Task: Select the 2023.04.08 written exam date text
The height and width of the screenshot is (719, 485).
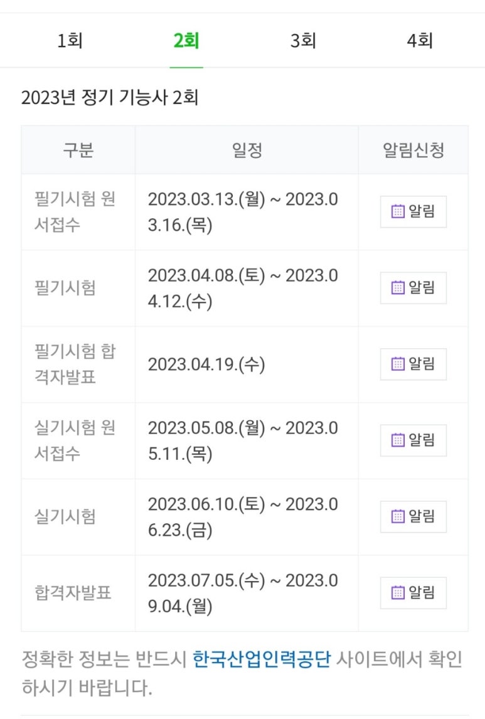Action: point(243,288)
